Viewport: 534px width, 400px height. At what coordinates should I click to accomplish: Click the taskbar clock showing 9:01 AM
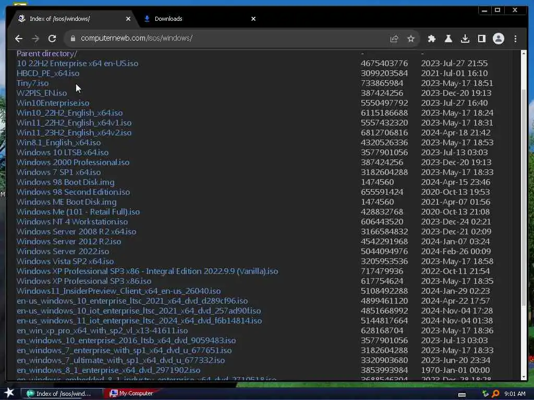tap(515, 394)
